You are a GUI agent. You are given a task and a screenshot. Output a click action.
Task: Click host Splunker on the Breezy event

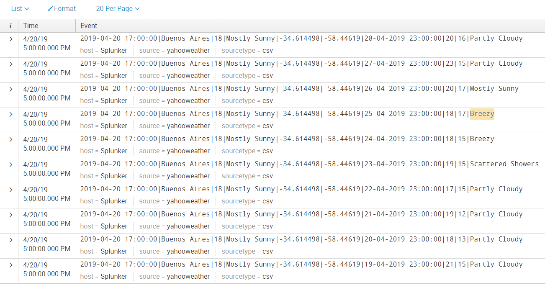pos(116,125)
